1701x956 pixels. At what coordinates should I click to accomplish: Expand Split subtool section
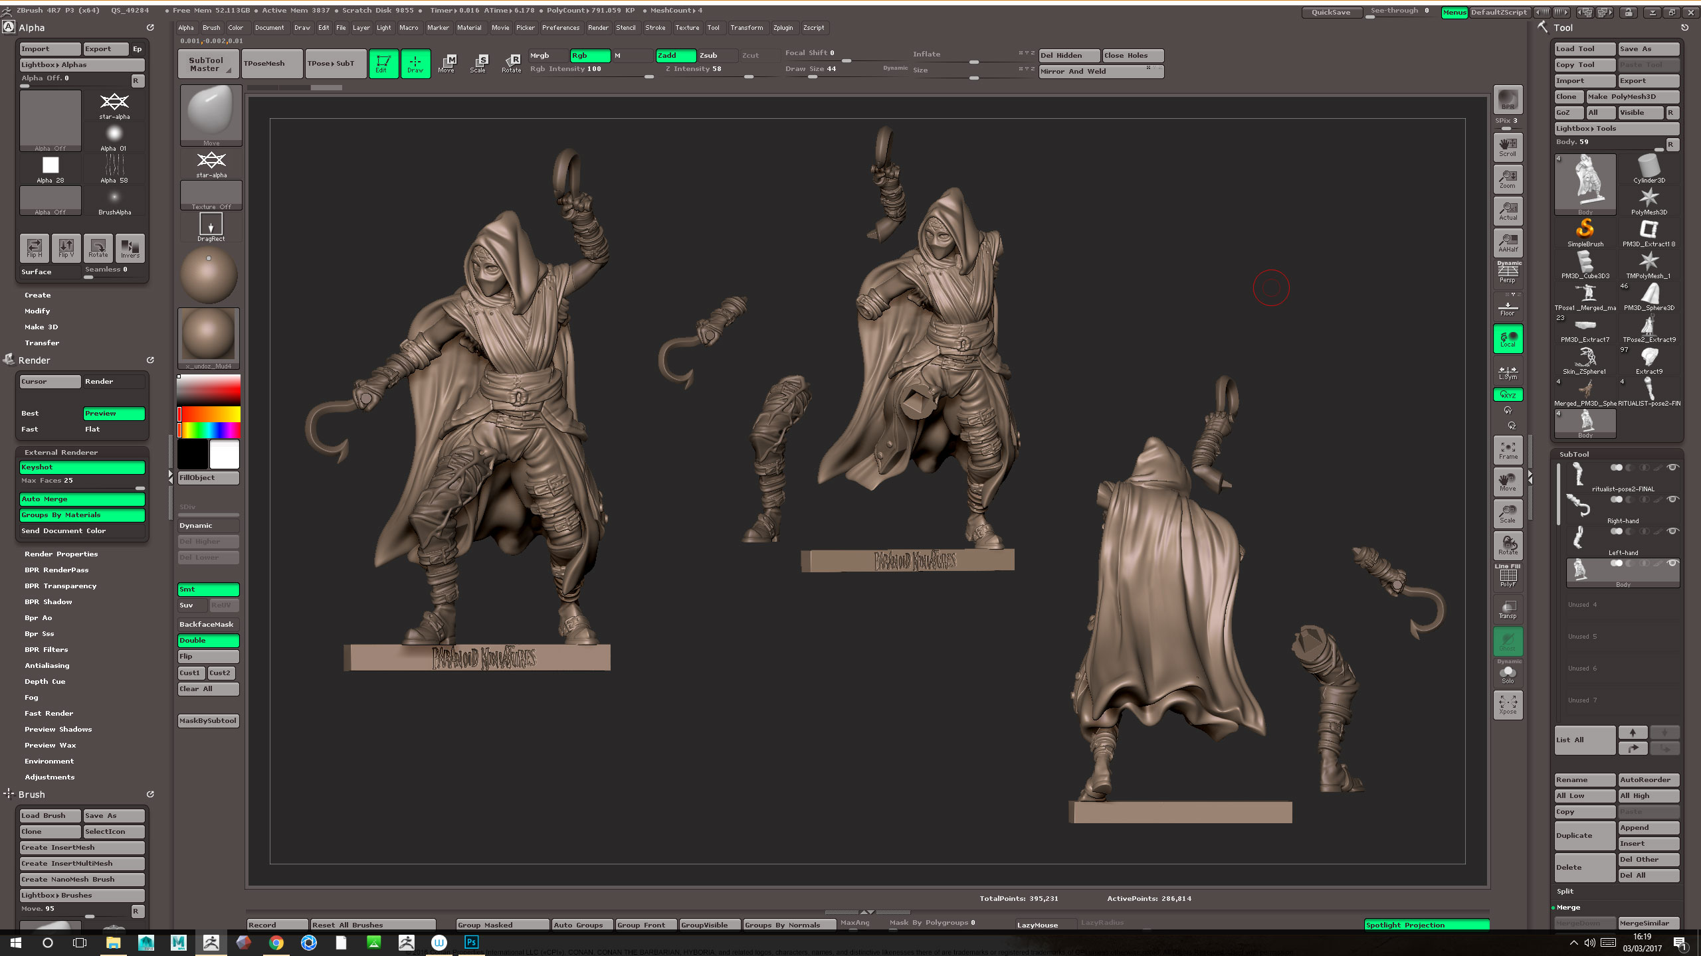[1565, 892]
